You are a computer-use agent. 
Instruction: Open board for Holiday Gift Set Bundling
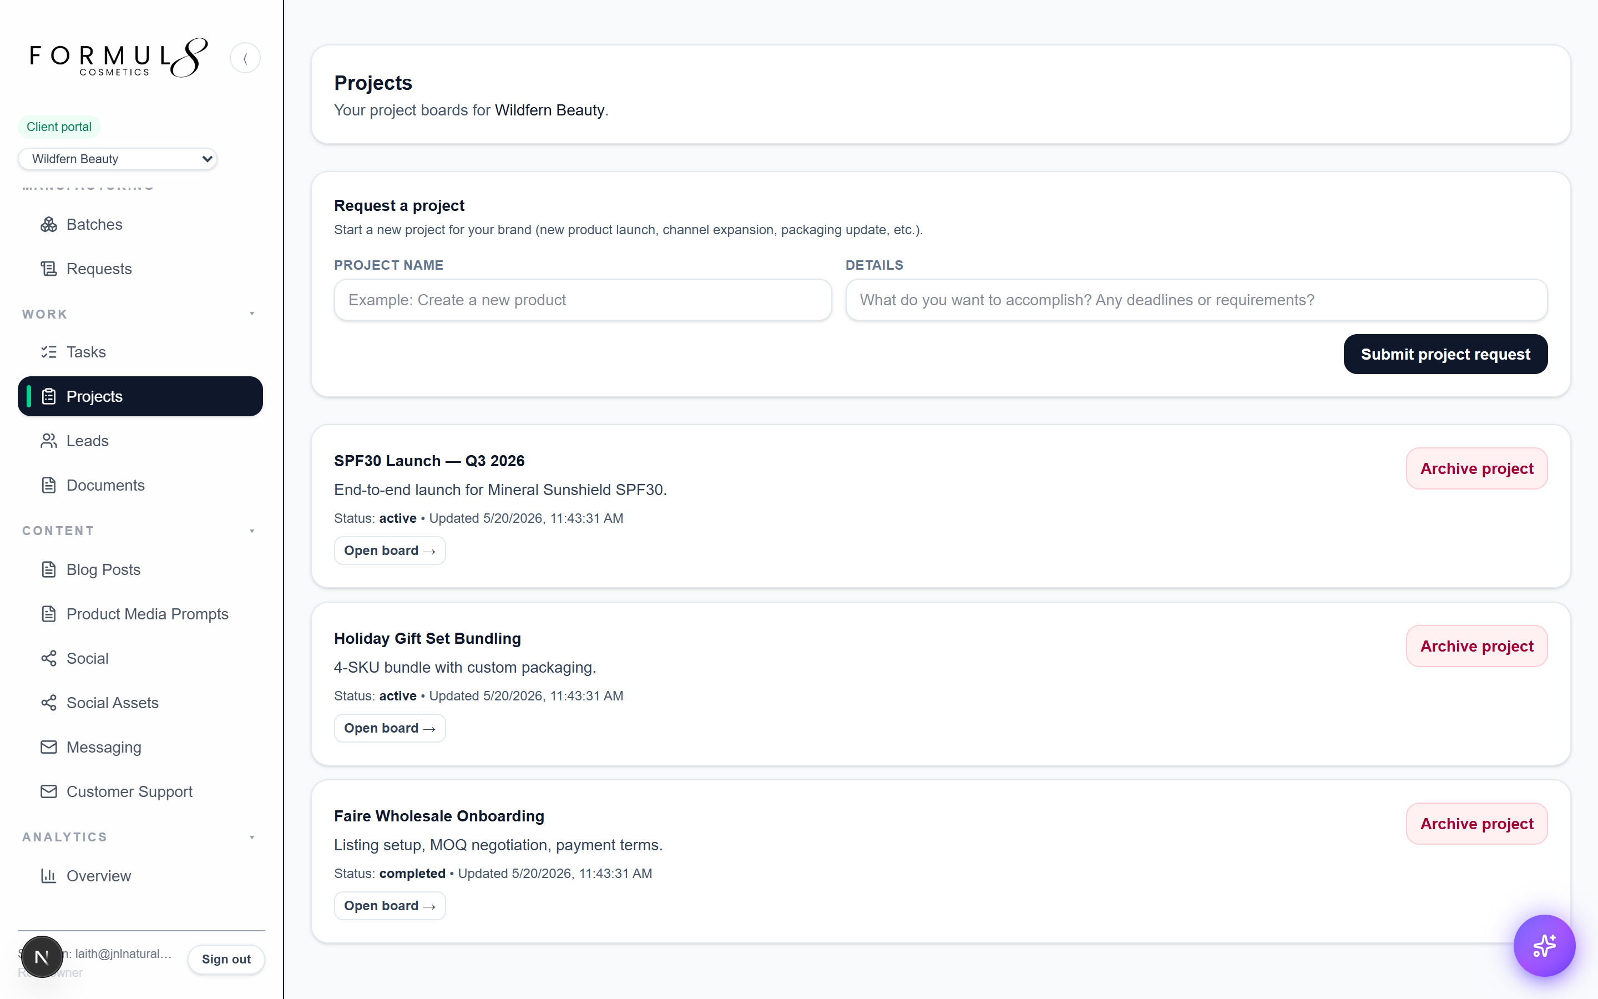[x=390, y=728]
